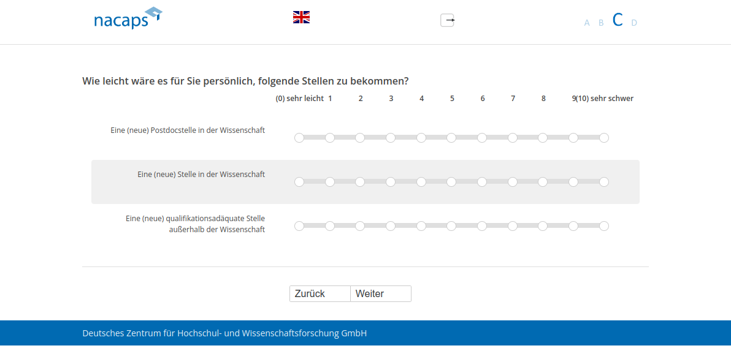
Task: Select 4 for Stelle außerhalb der Wissenschaft
Action: coord(421,226)
